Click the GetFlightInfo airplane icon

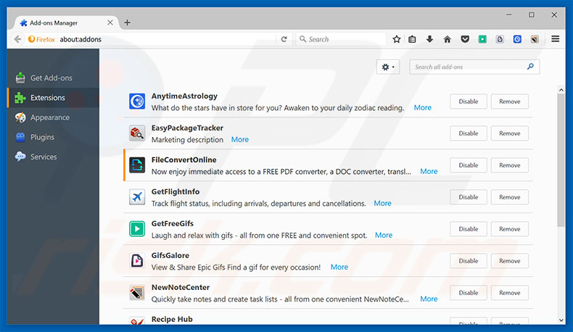[137, 197]
